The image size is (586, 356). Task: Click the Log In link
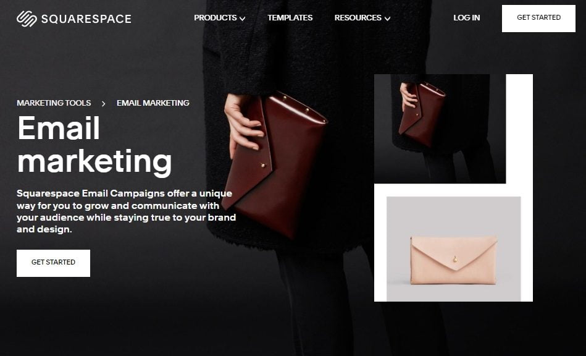coord(466,17)
